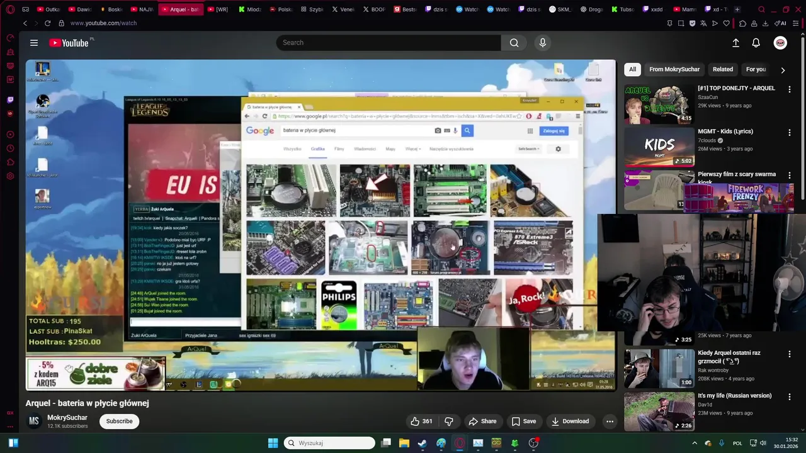
Task: Subscribe to MokrySuchar
Action: coord(119,422)
